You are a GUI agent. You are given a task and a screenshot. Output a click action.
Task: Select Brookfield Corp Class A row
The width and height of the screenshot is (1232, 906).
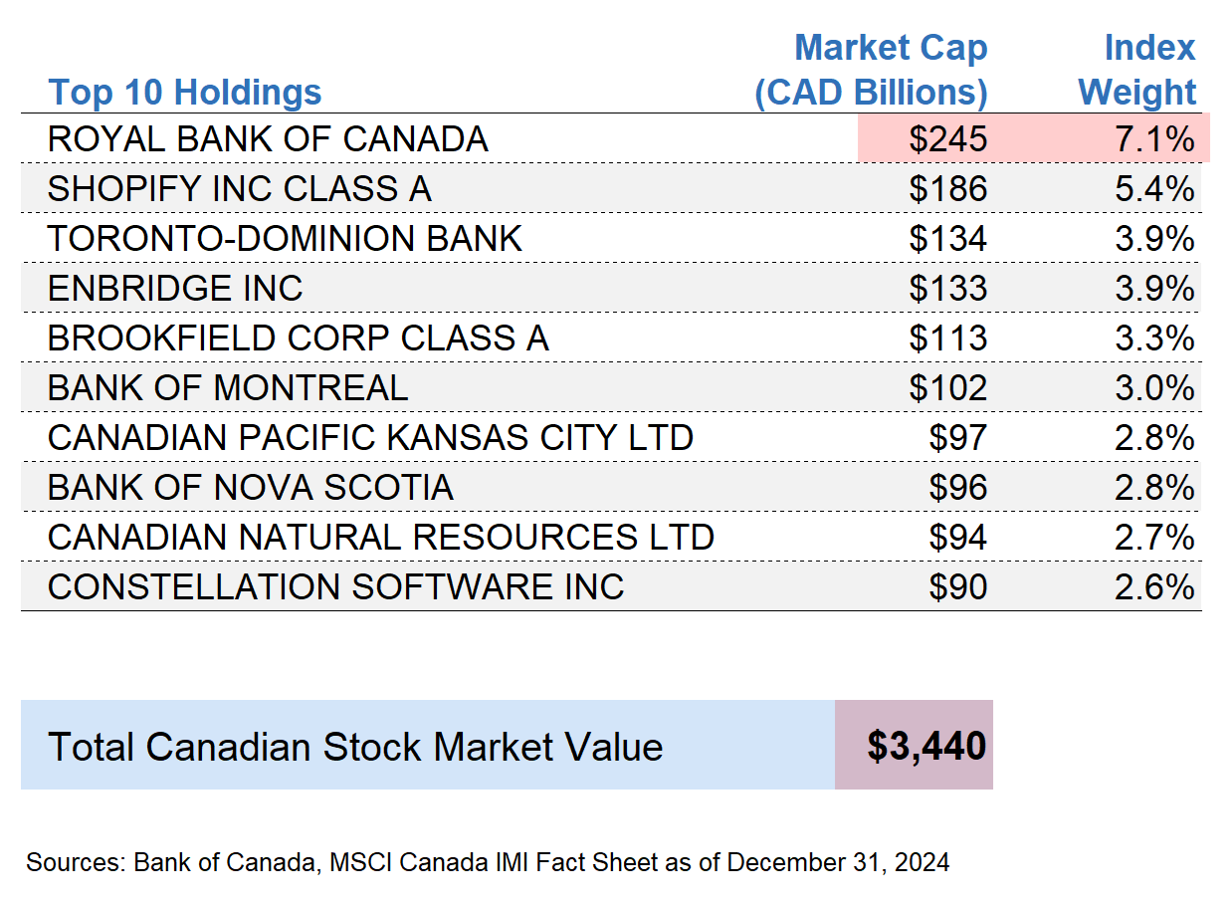click(298, 338)
